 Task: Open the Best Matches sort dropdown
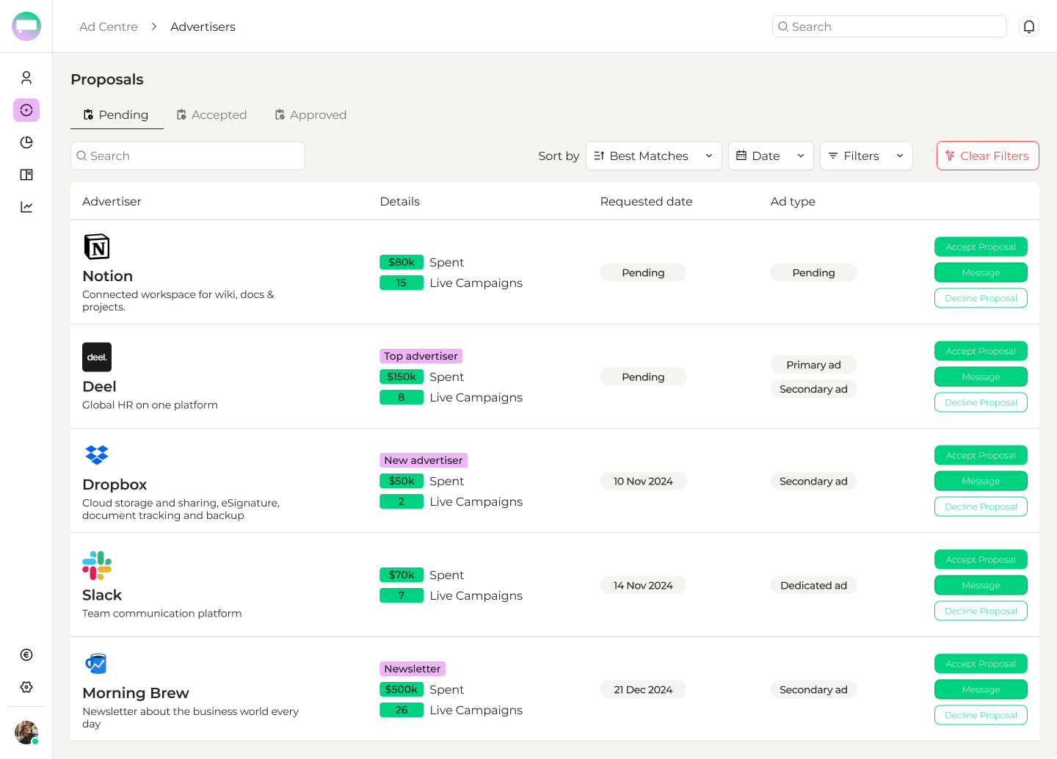click(x=654, y=156)
